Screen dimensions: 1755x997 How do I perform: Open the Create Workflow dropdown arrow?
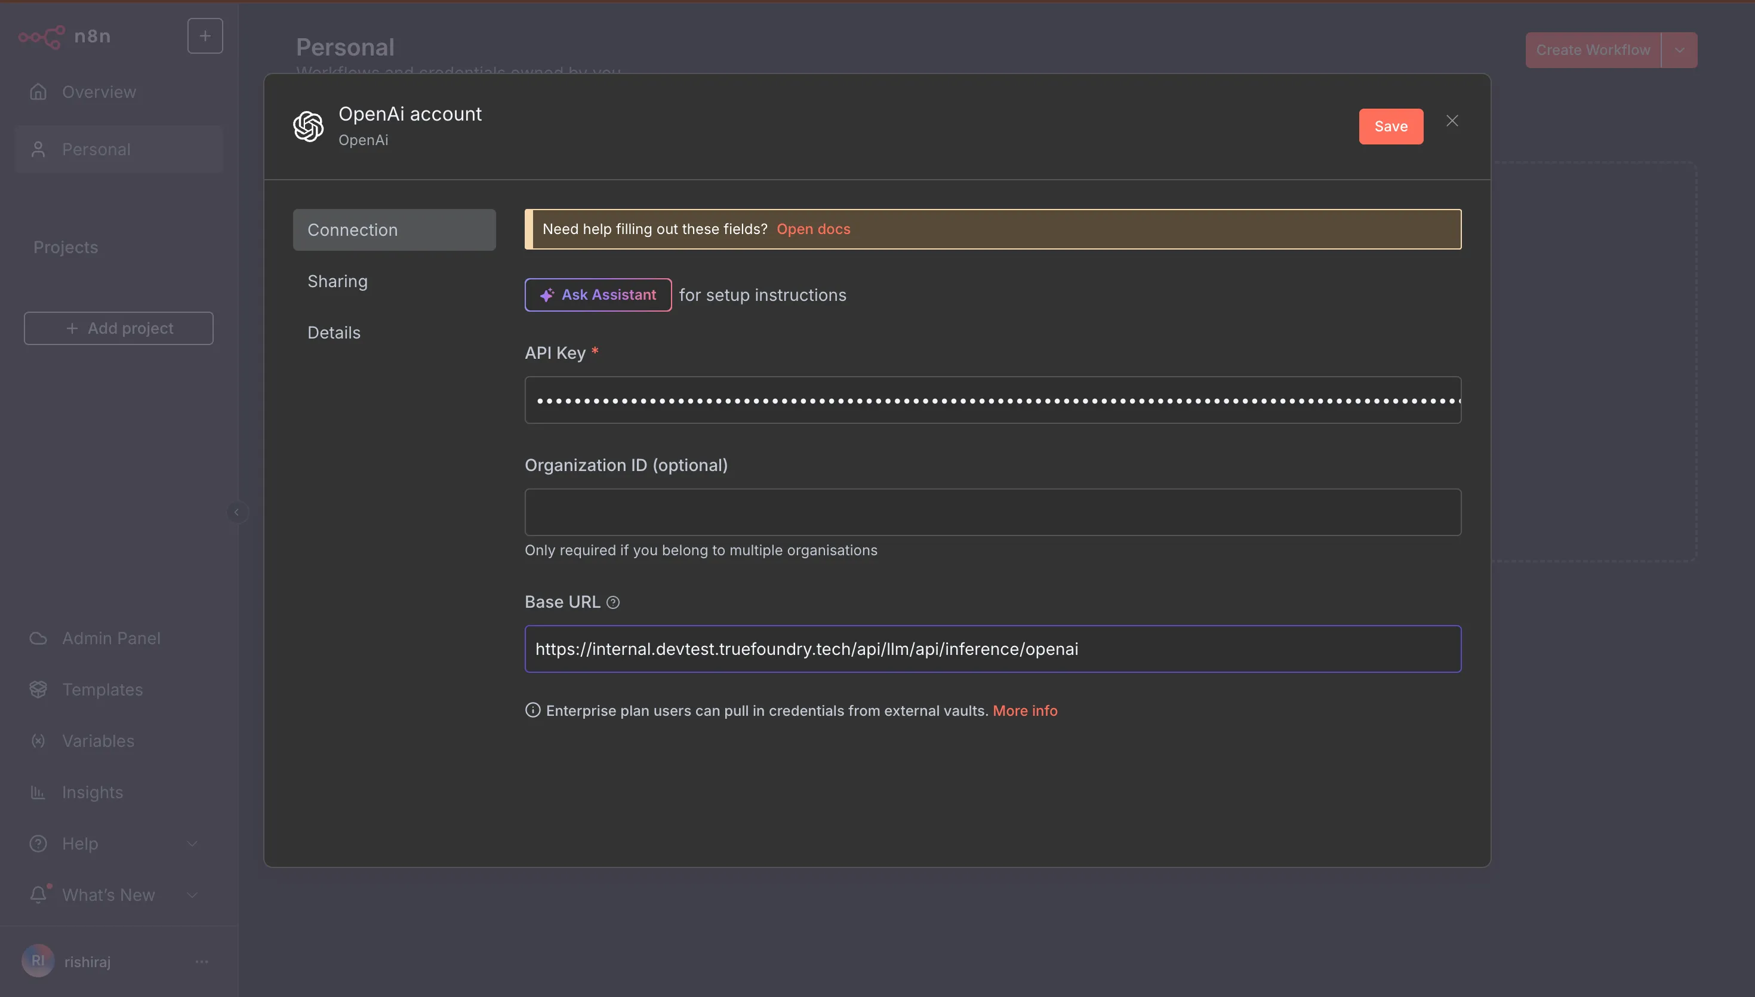pyautogui.click(x=1679, y=50)
